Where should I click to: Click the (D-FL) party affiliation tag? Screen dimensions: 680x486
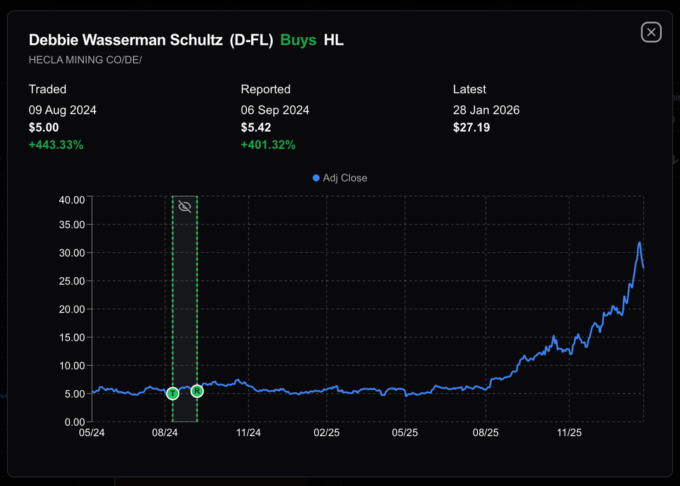point(251,40)
